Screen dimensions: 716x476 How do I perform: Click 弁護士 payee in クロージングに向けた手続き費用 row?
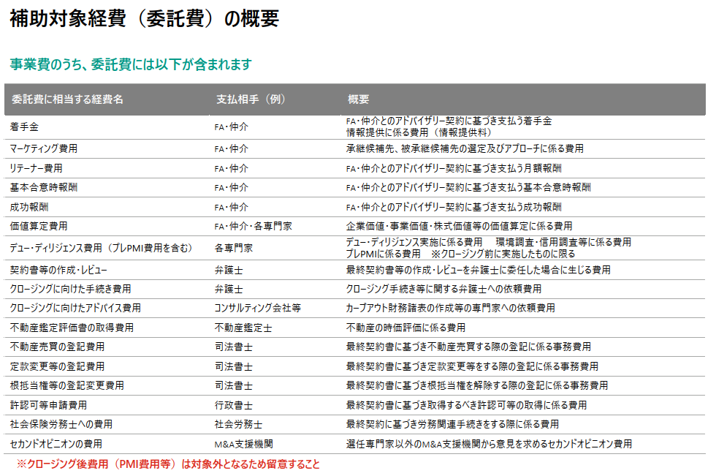(x=229, y=289)
